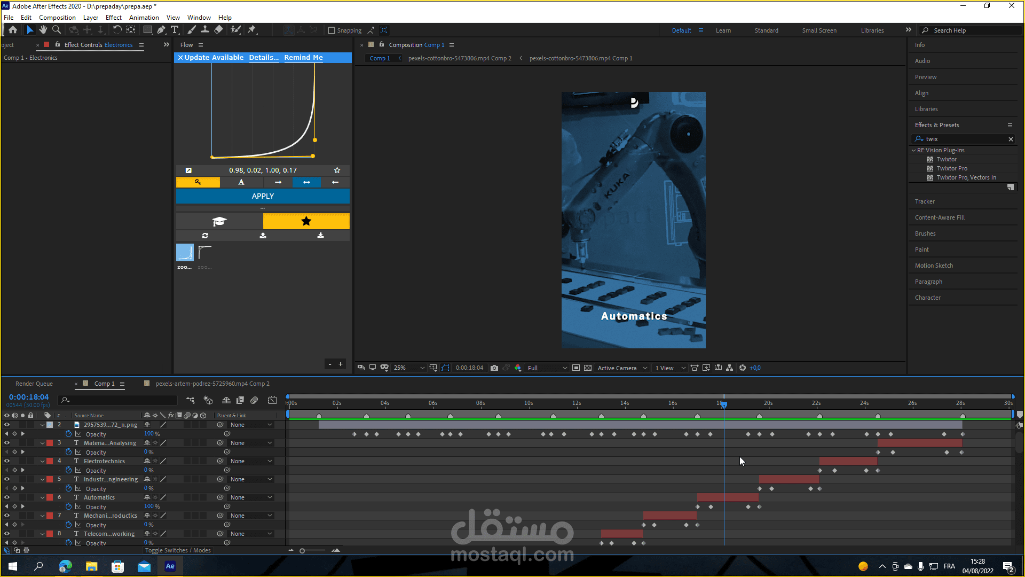The height and width of the screenshot is (577, 1025).
Task: Hide the Automatics layer with eye icon
Action: [x=7, y=497]
